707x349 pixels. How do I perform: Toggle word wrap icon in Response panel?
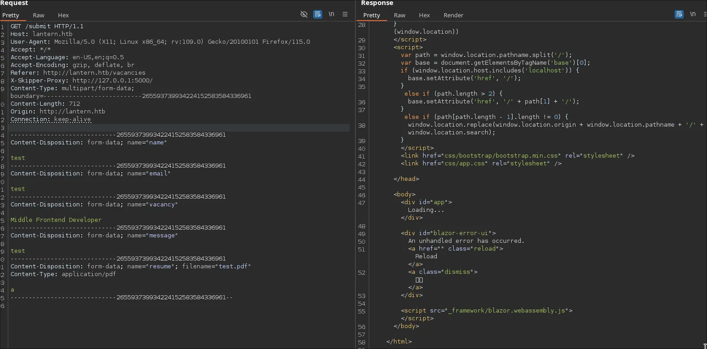point(679,15)
